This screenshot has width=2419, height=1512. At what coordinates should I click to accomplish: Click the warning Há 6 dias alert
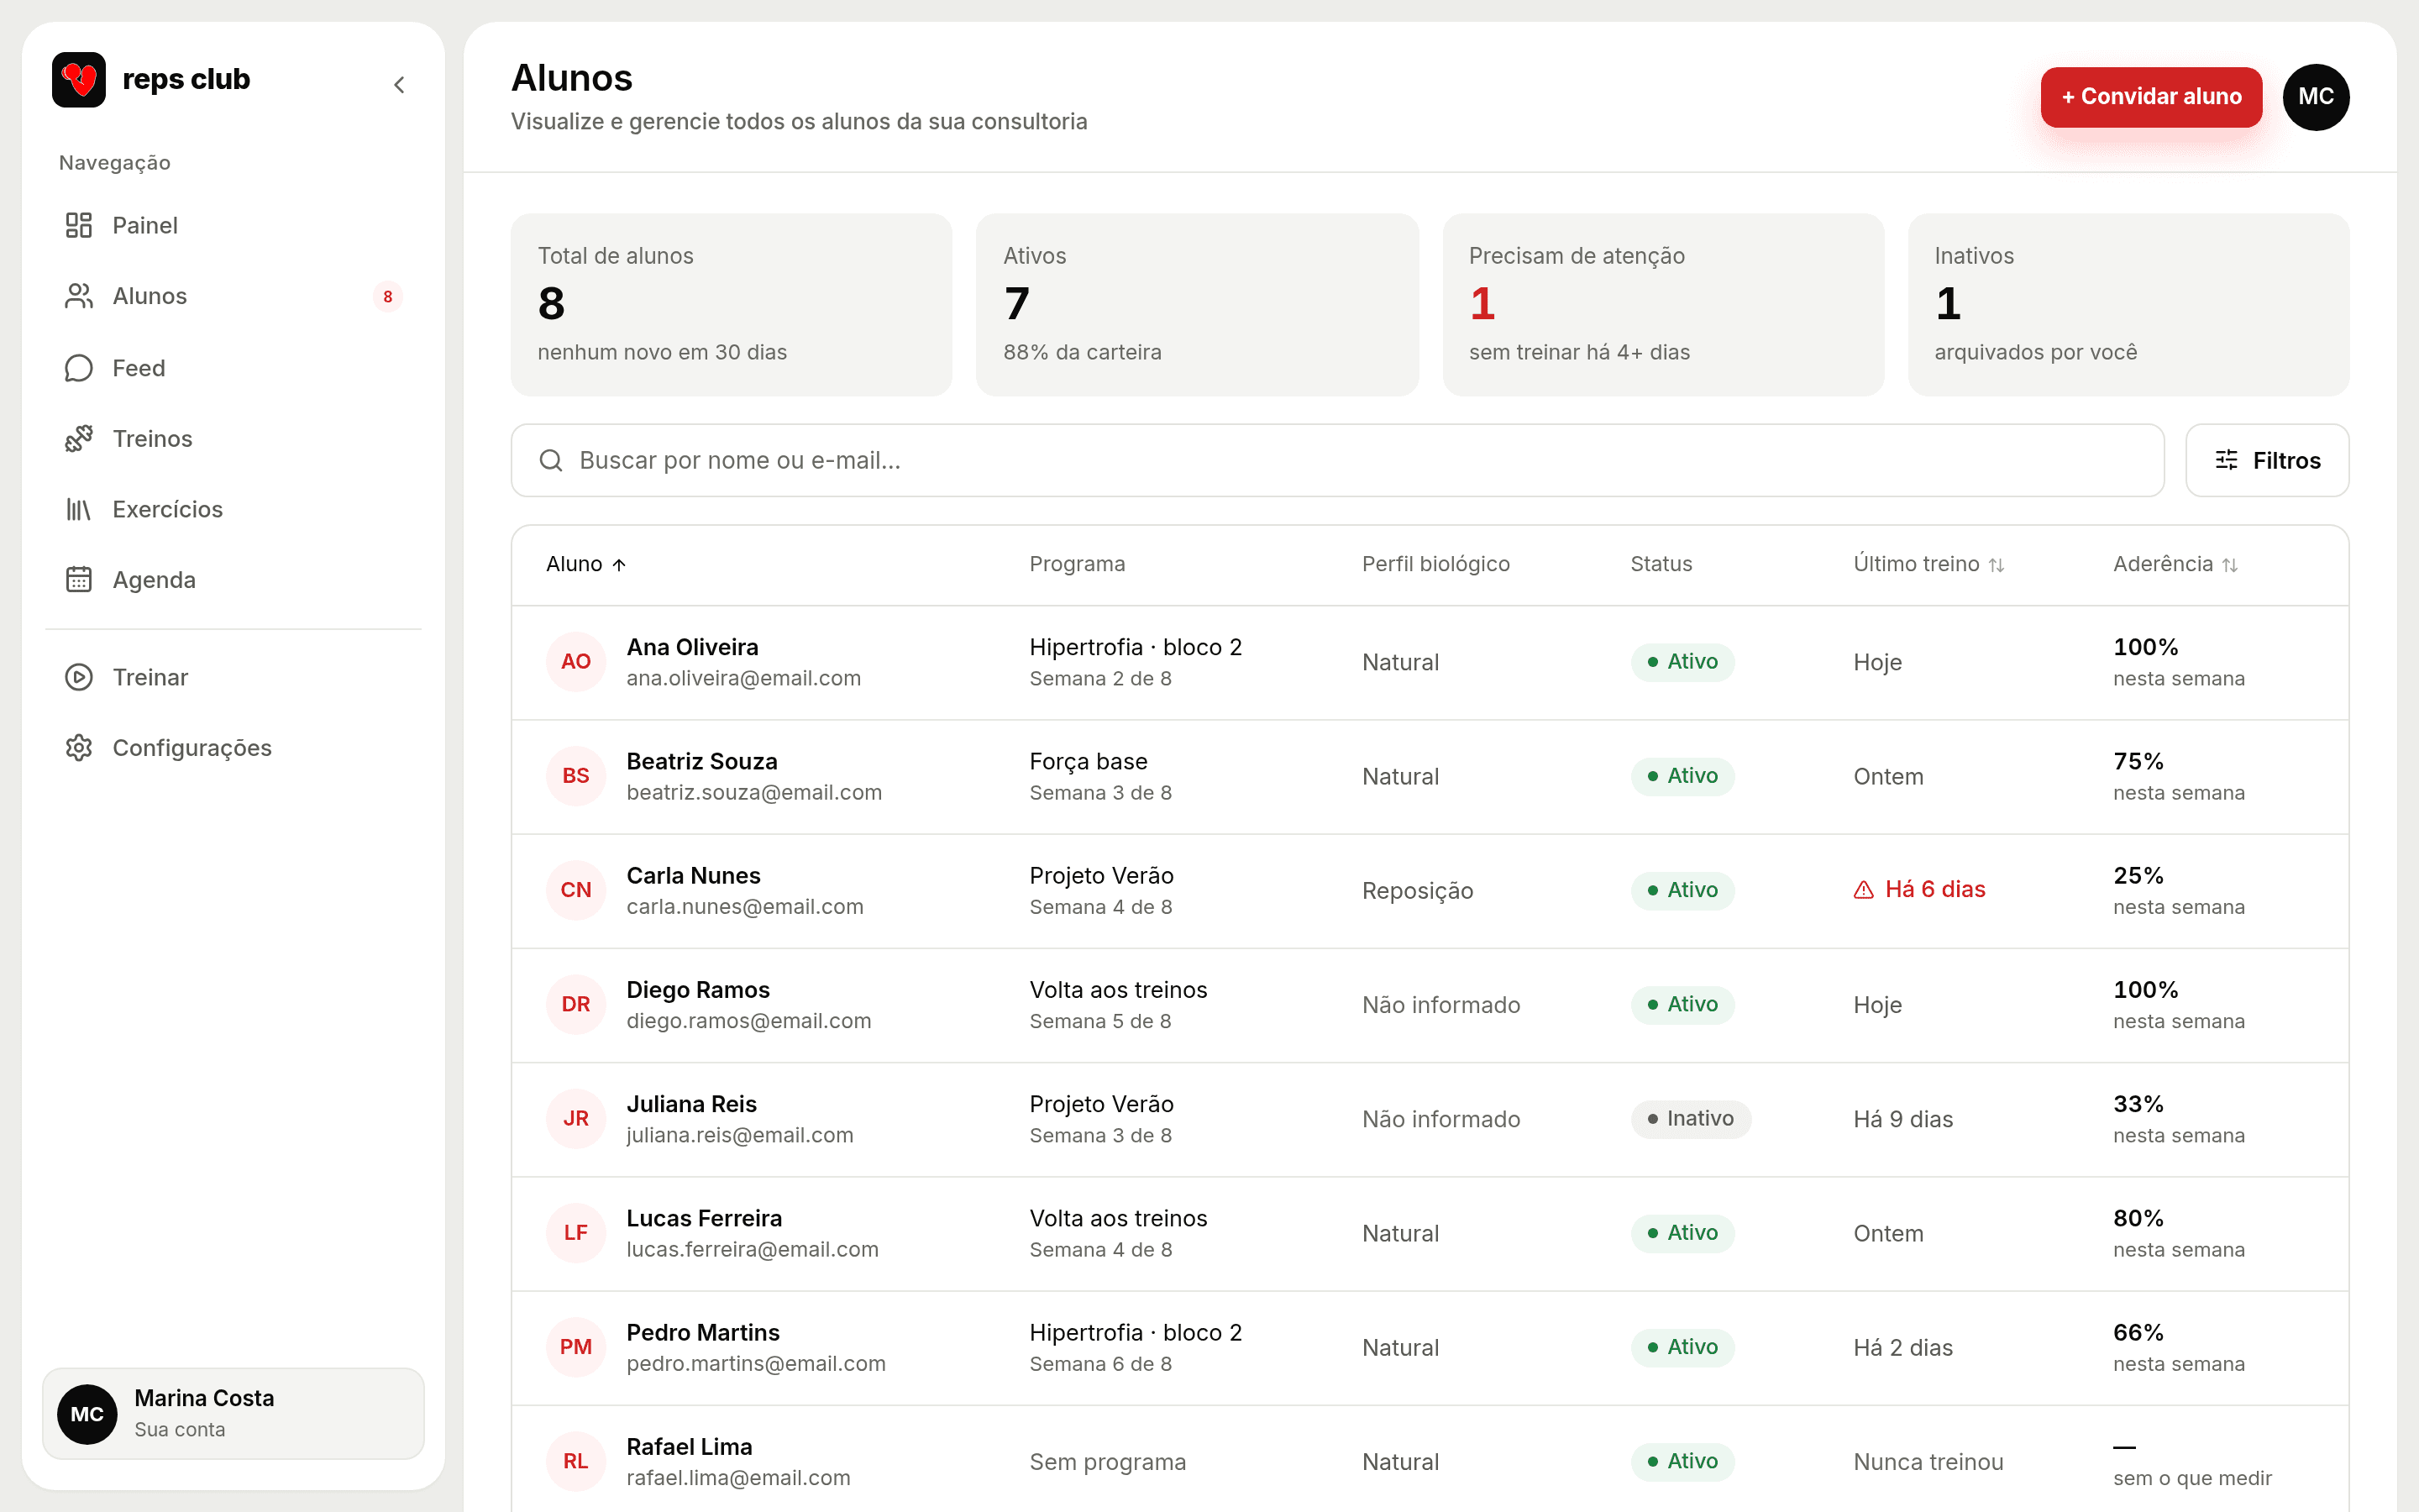[x=1919, y=889]
